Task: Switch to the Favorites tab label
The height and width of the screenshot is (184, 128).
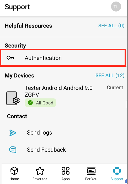Action: pos(40,179)
